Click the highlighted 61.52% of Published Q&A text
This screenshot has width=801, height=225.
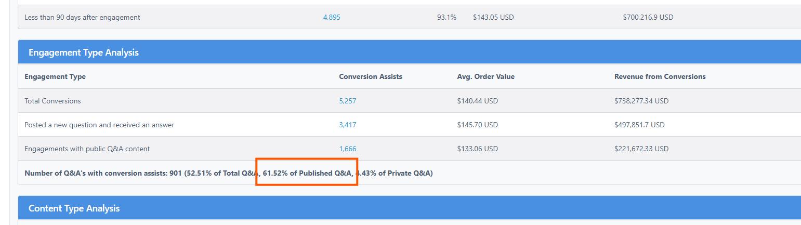pyautogui.click(x=307, y=173)
